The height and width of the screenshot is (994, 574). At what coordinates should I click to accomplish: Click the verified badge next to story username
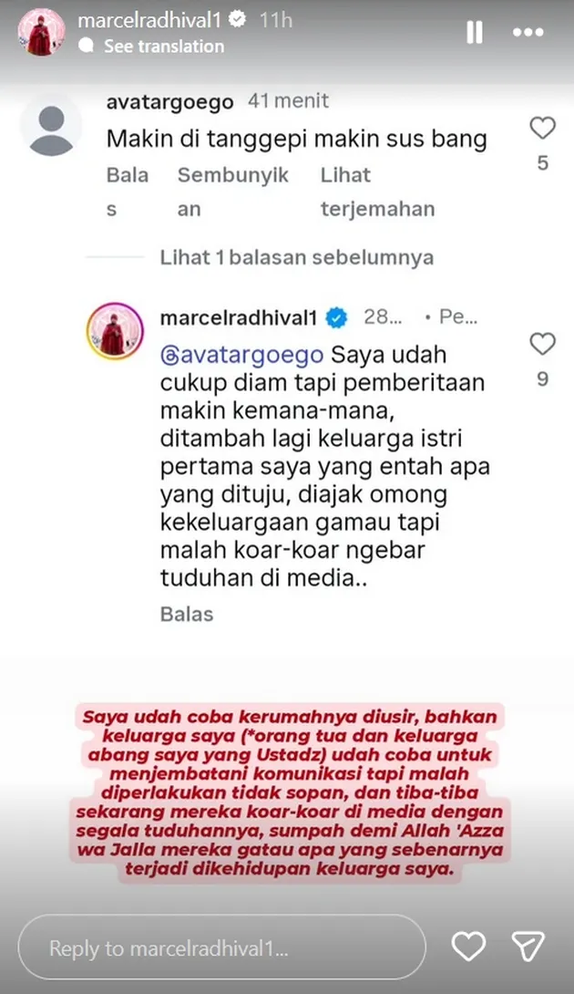[x=237, y=20]
